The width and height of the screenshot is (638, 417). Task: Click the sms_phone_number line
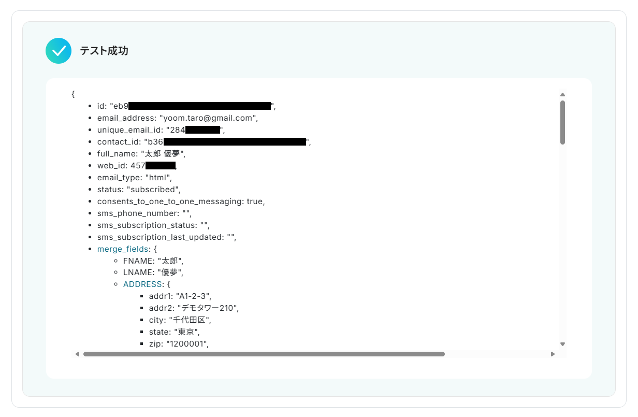click(145, 213)
